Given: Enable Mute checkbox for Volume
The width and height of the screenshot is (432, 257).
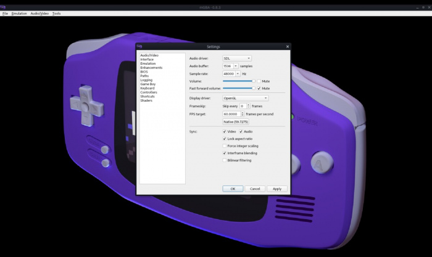Looking at the screenshot, I should (259, 81).
